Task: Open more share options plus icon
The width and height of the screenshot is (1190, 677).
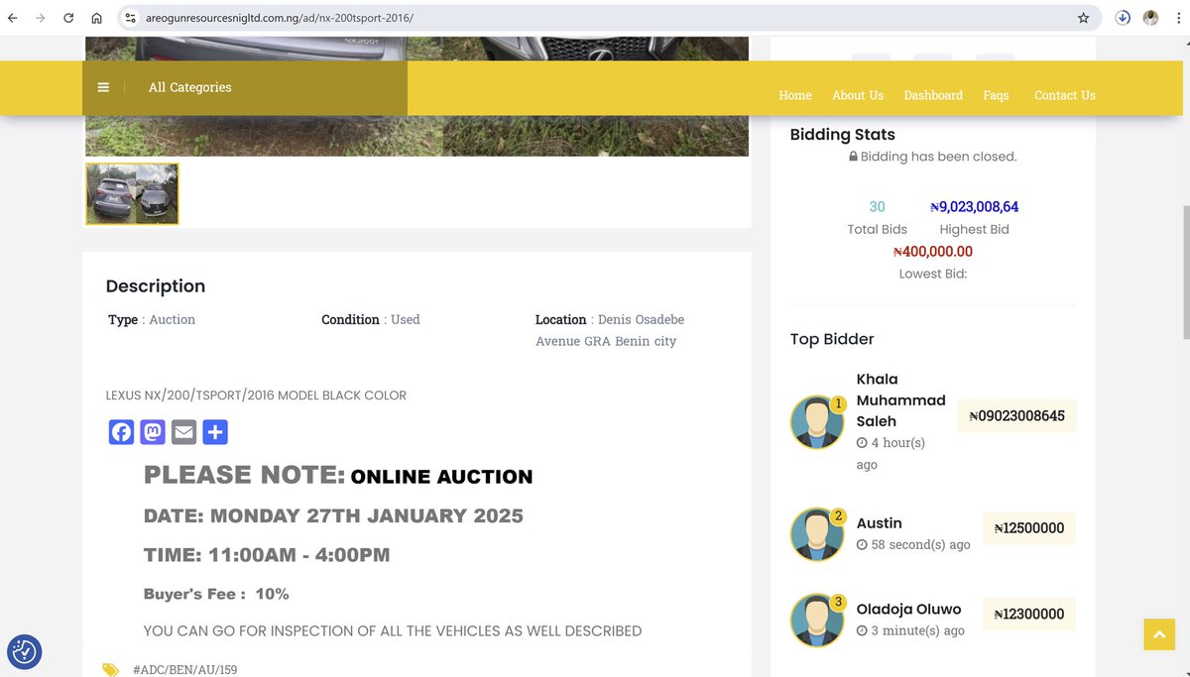Action: click(x=215, y=432)
